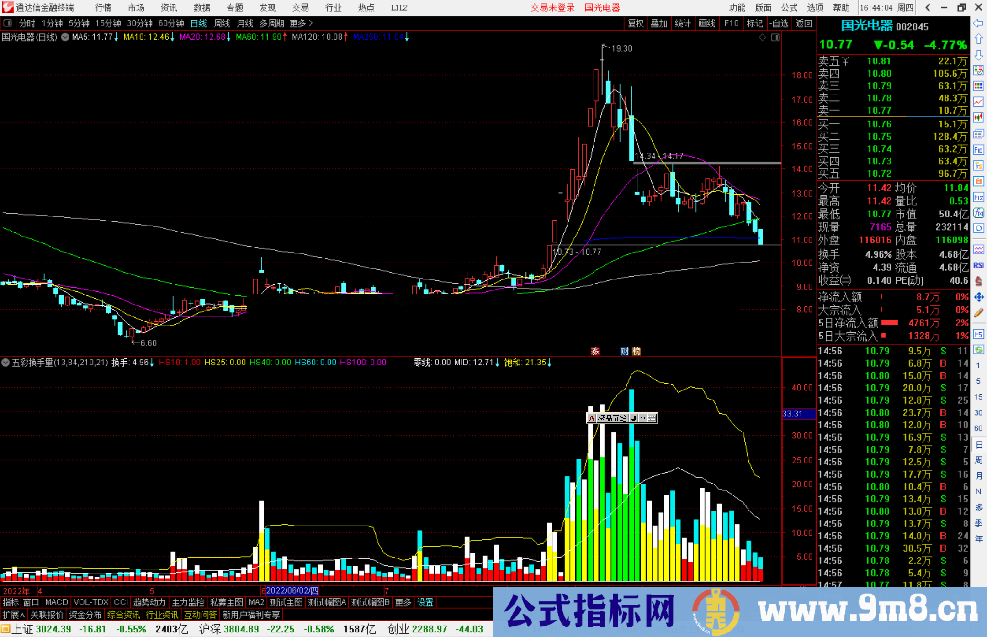Screen dimensions: 987x637
Task: Click the four-way move arrows icon
Action: [x=978, y=297]
